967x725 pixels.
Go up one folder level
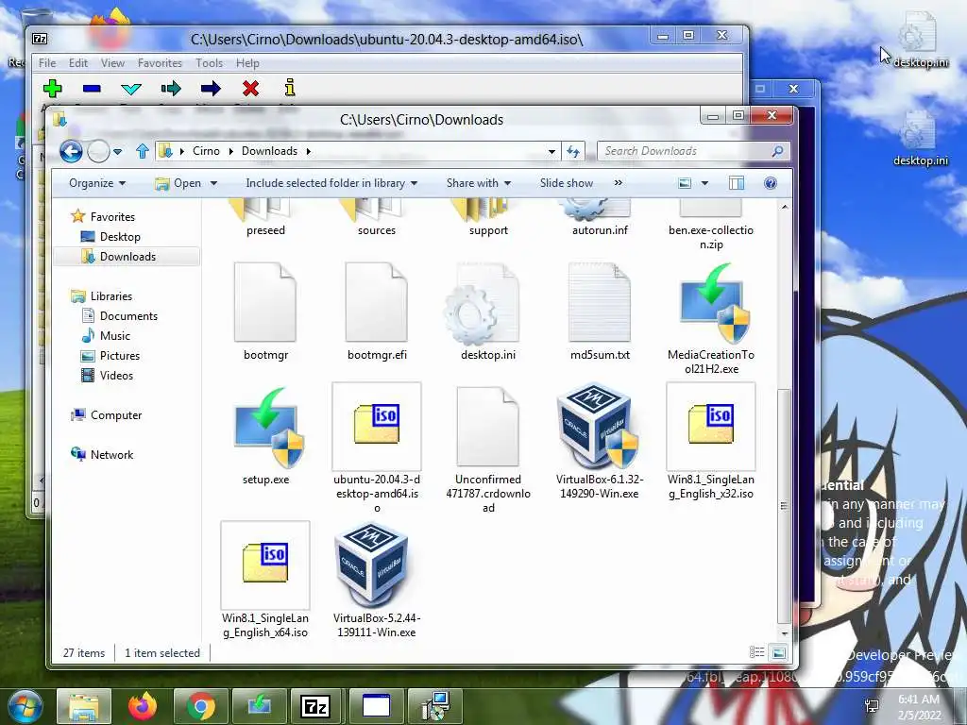tap(143, 151)
